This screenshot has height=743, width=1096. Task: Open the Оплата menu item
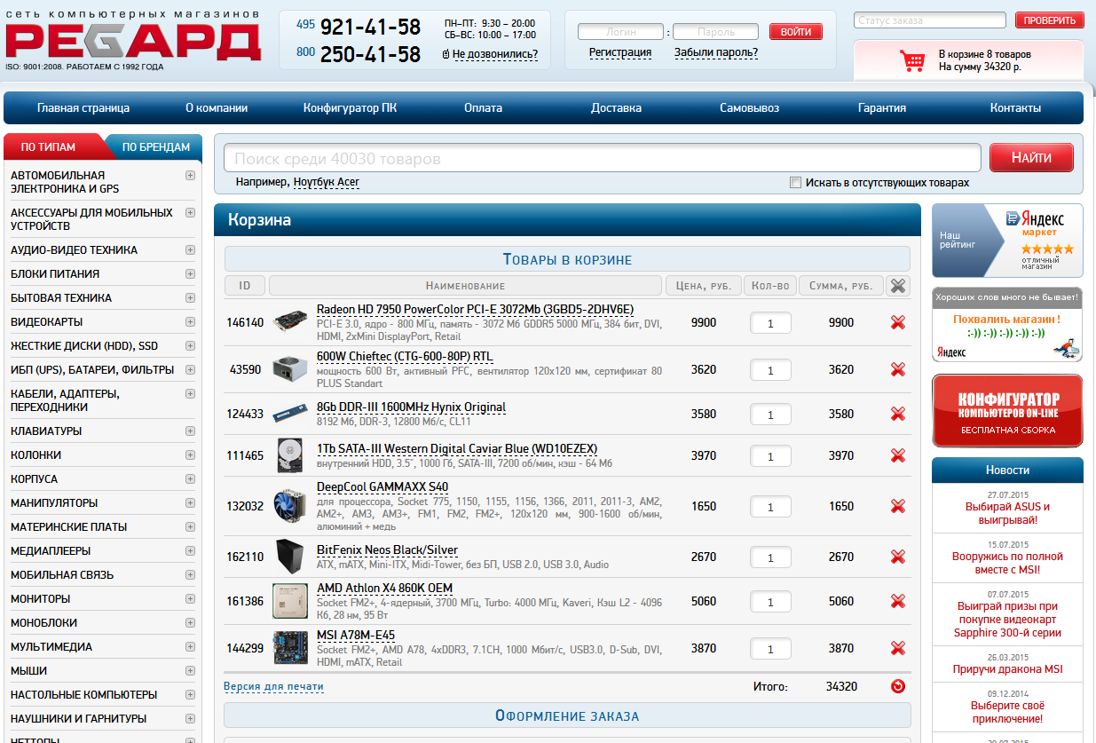(483, 108)
